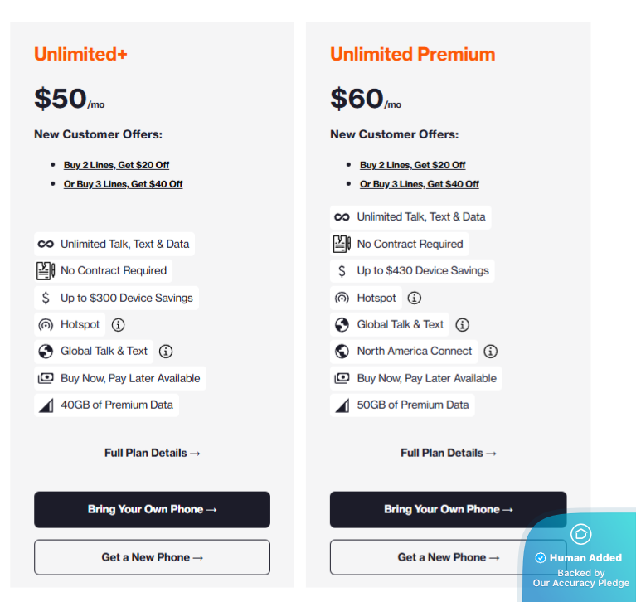
Task: Click info icon next to Unlimited Premium Hotspot
Action: point(415,298)
